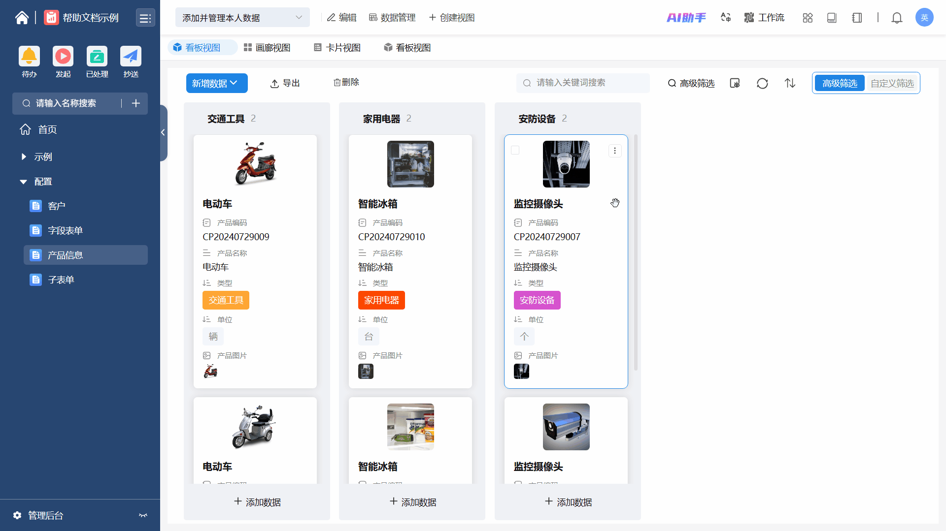946x531 pixels.
Task: Open the red scooter image on 电动车 card
Action: [255, 164]
